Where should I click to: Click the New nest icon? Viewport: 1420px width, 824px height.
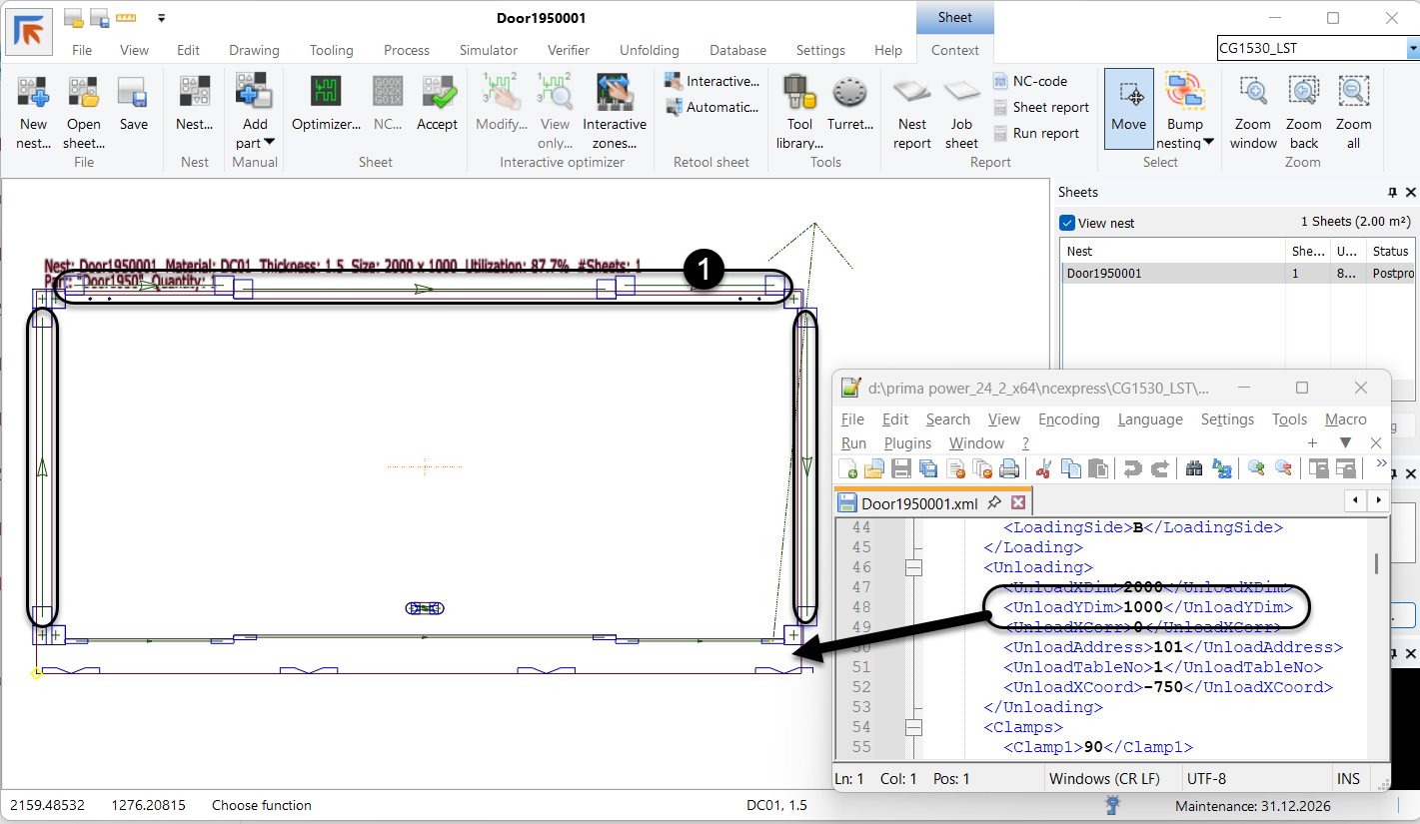coord(33,93)
